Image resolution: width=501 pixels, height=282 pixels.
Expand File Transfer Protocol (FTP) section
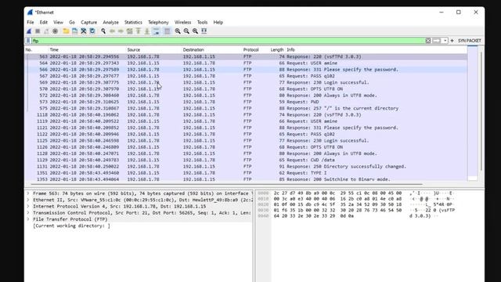pyautogui.click(x=28, y=219)
